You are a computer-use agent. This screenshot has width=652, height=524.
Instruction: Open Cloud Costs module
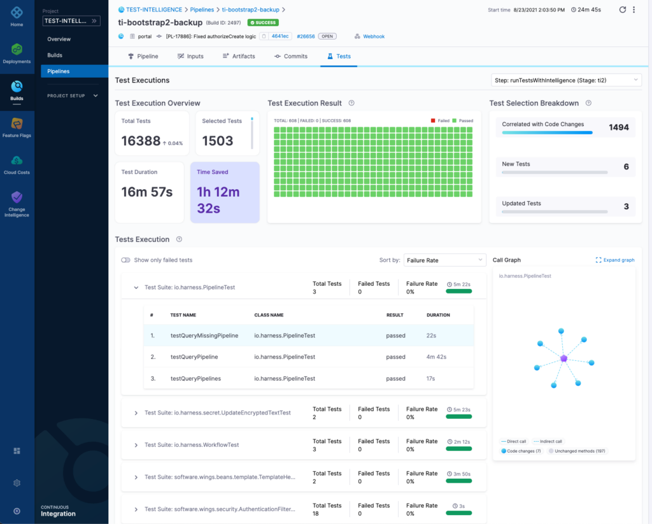pyautogui.click(x=17, y=165)
